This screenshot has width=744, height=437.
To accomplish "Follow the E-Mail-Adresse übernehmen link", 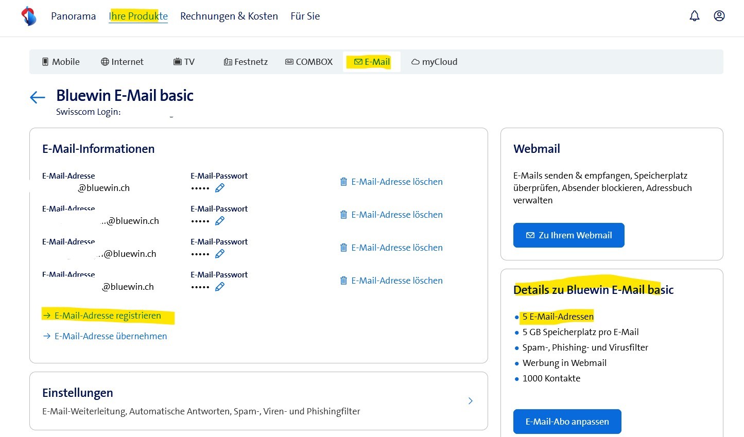I will 110,336.
